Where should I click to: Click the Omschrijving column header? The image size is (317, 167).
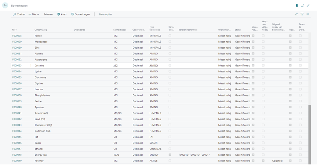(41, 30)
